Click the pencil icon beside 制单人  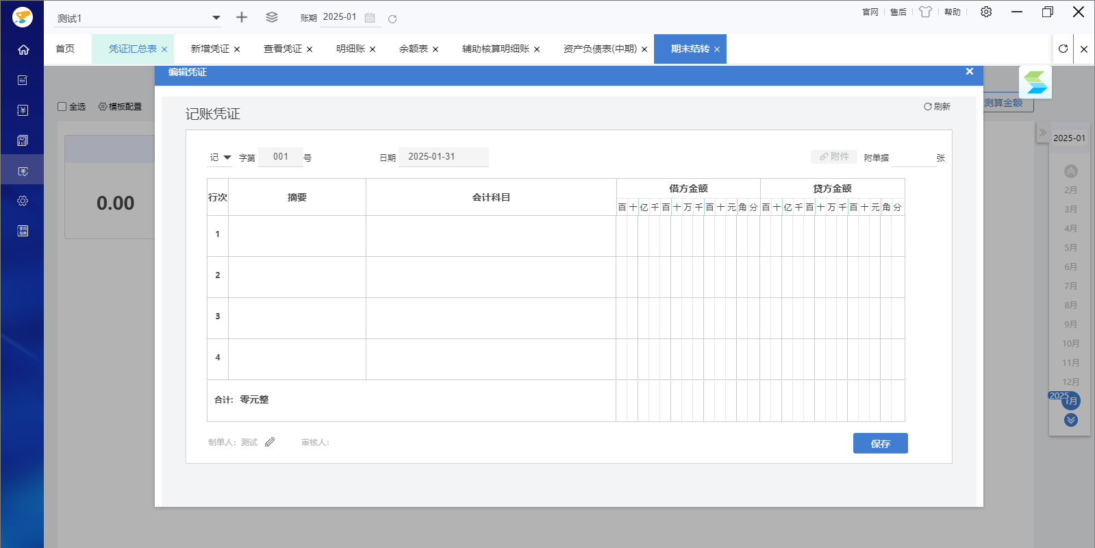tap(270, 442)
